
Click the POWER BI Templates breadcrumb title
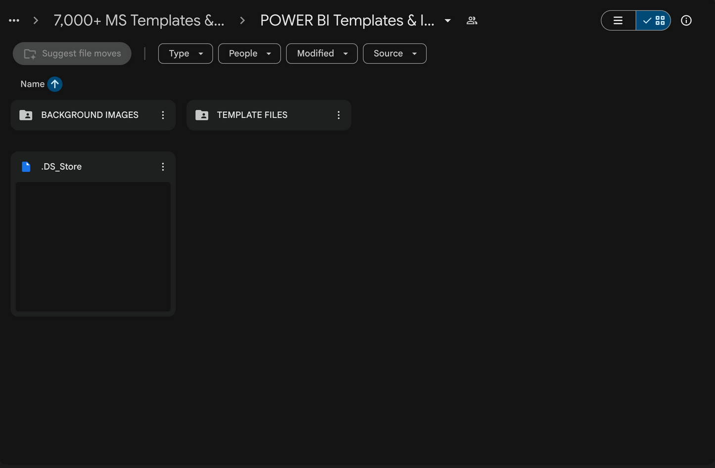[x=347, y=20]
